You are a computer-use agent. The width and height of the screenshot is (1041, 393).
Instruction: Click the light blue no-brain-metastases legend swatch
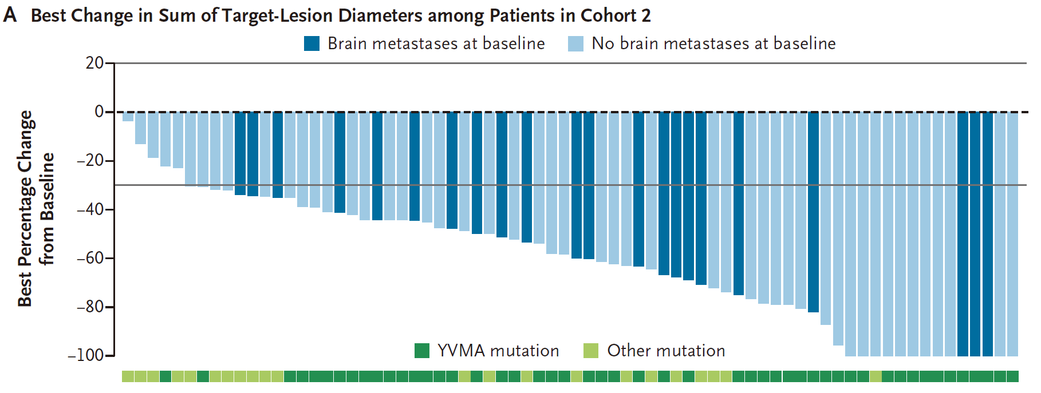(575, 43)
